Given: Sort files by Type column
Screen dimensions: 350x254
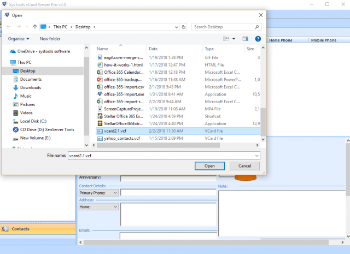Looking at the screenshot, I should (209, 49).
